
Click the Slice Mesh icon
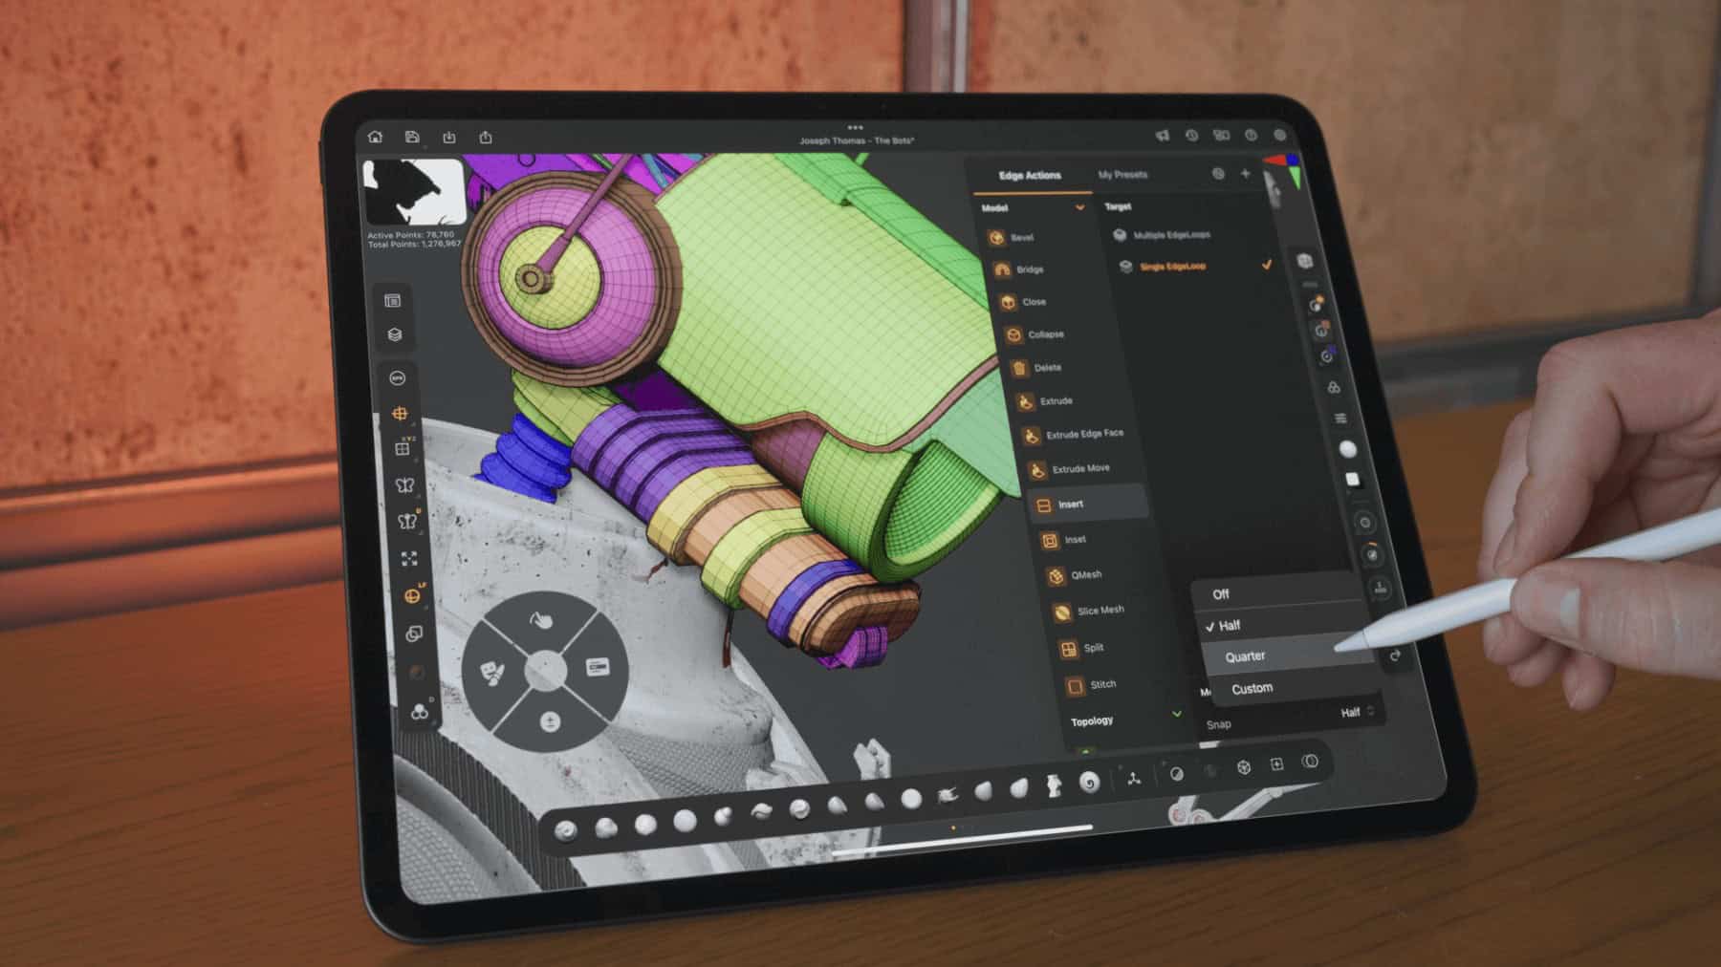(1061, 612)
